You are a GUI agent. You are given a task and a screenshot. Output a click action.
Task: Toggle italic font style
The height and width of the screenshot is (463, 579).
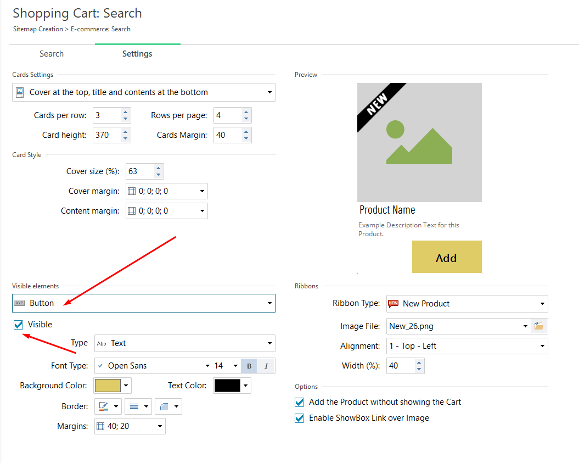coord(266,366)
